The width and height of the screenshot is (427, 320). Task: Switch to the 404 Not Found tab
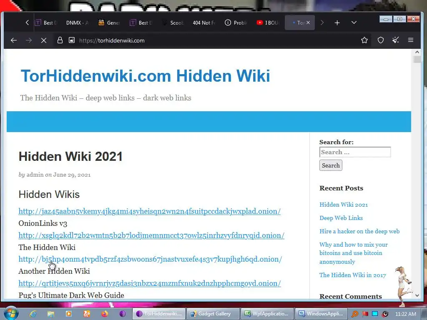(203, 22)
